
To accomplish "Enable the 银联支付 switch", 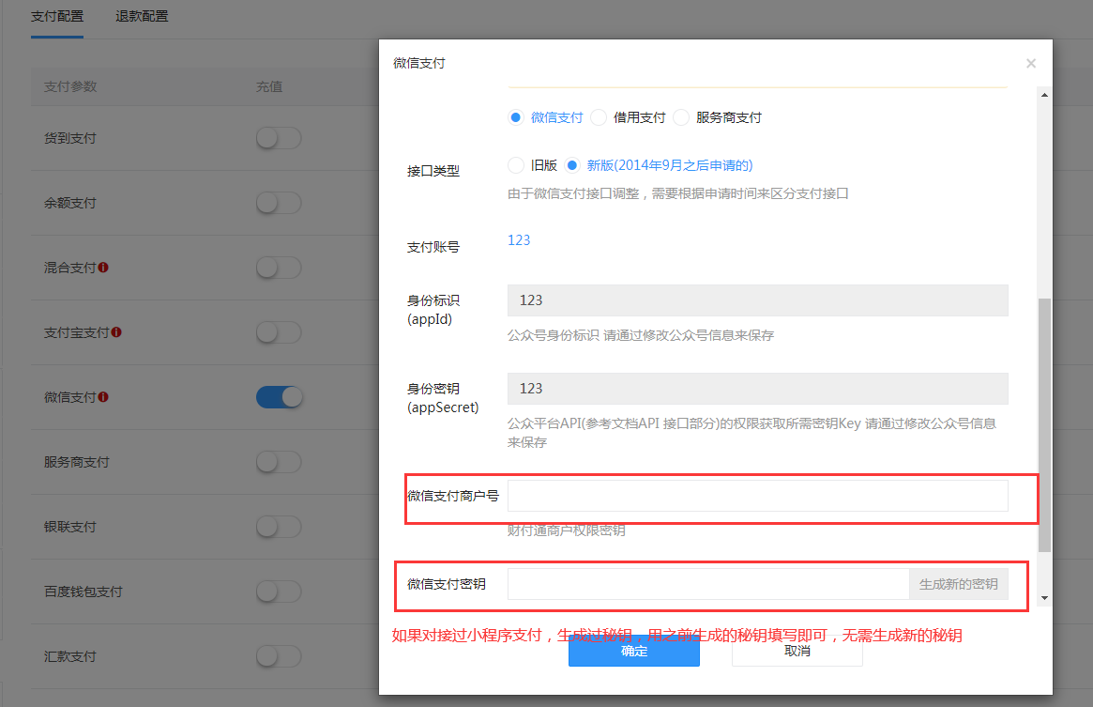I will [x=279, y=527].
